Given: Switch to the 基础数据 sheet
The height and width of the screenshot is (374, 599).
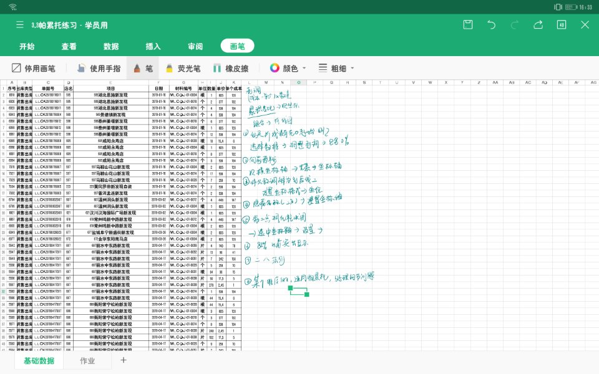Looking at the screenshot, I should (x=39, y=361).
